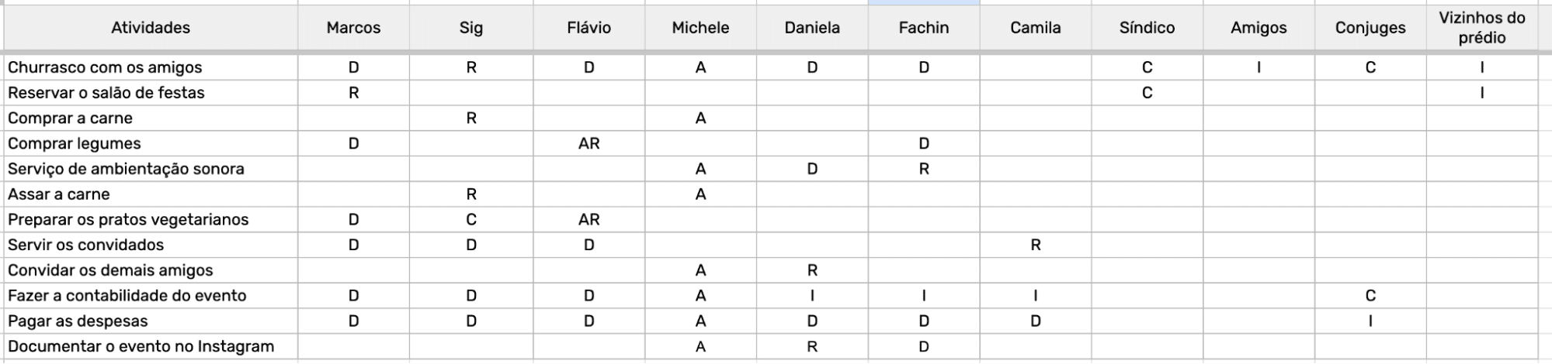This screenshot has width=1552, height=364.
Task: Select Marcos' R cell for Reservar o salão
Action: [353, 93]
